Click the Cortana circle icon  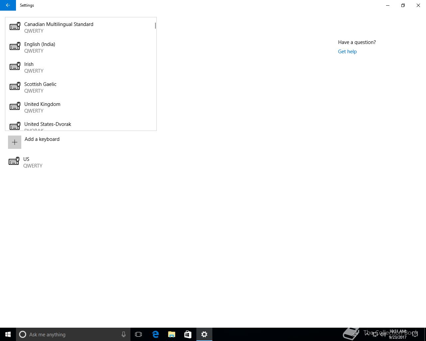pyautogui.click(x=23, y=334)
